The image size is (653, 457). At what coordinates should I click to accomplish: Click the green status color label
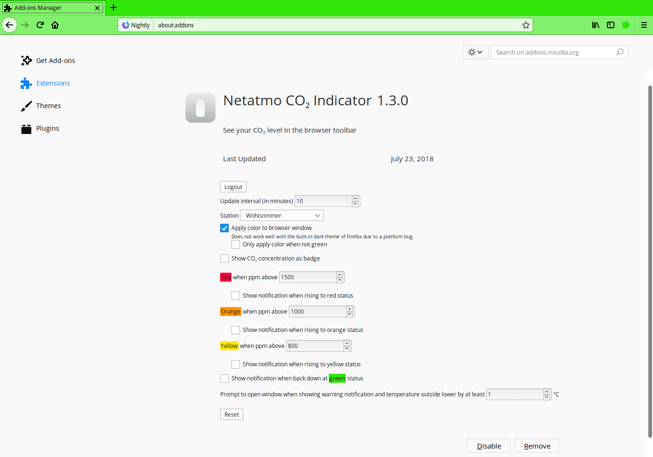point(337,378)
